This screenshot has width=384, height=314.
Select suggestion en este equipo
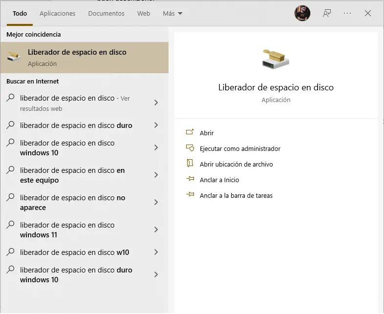(85, 175)
